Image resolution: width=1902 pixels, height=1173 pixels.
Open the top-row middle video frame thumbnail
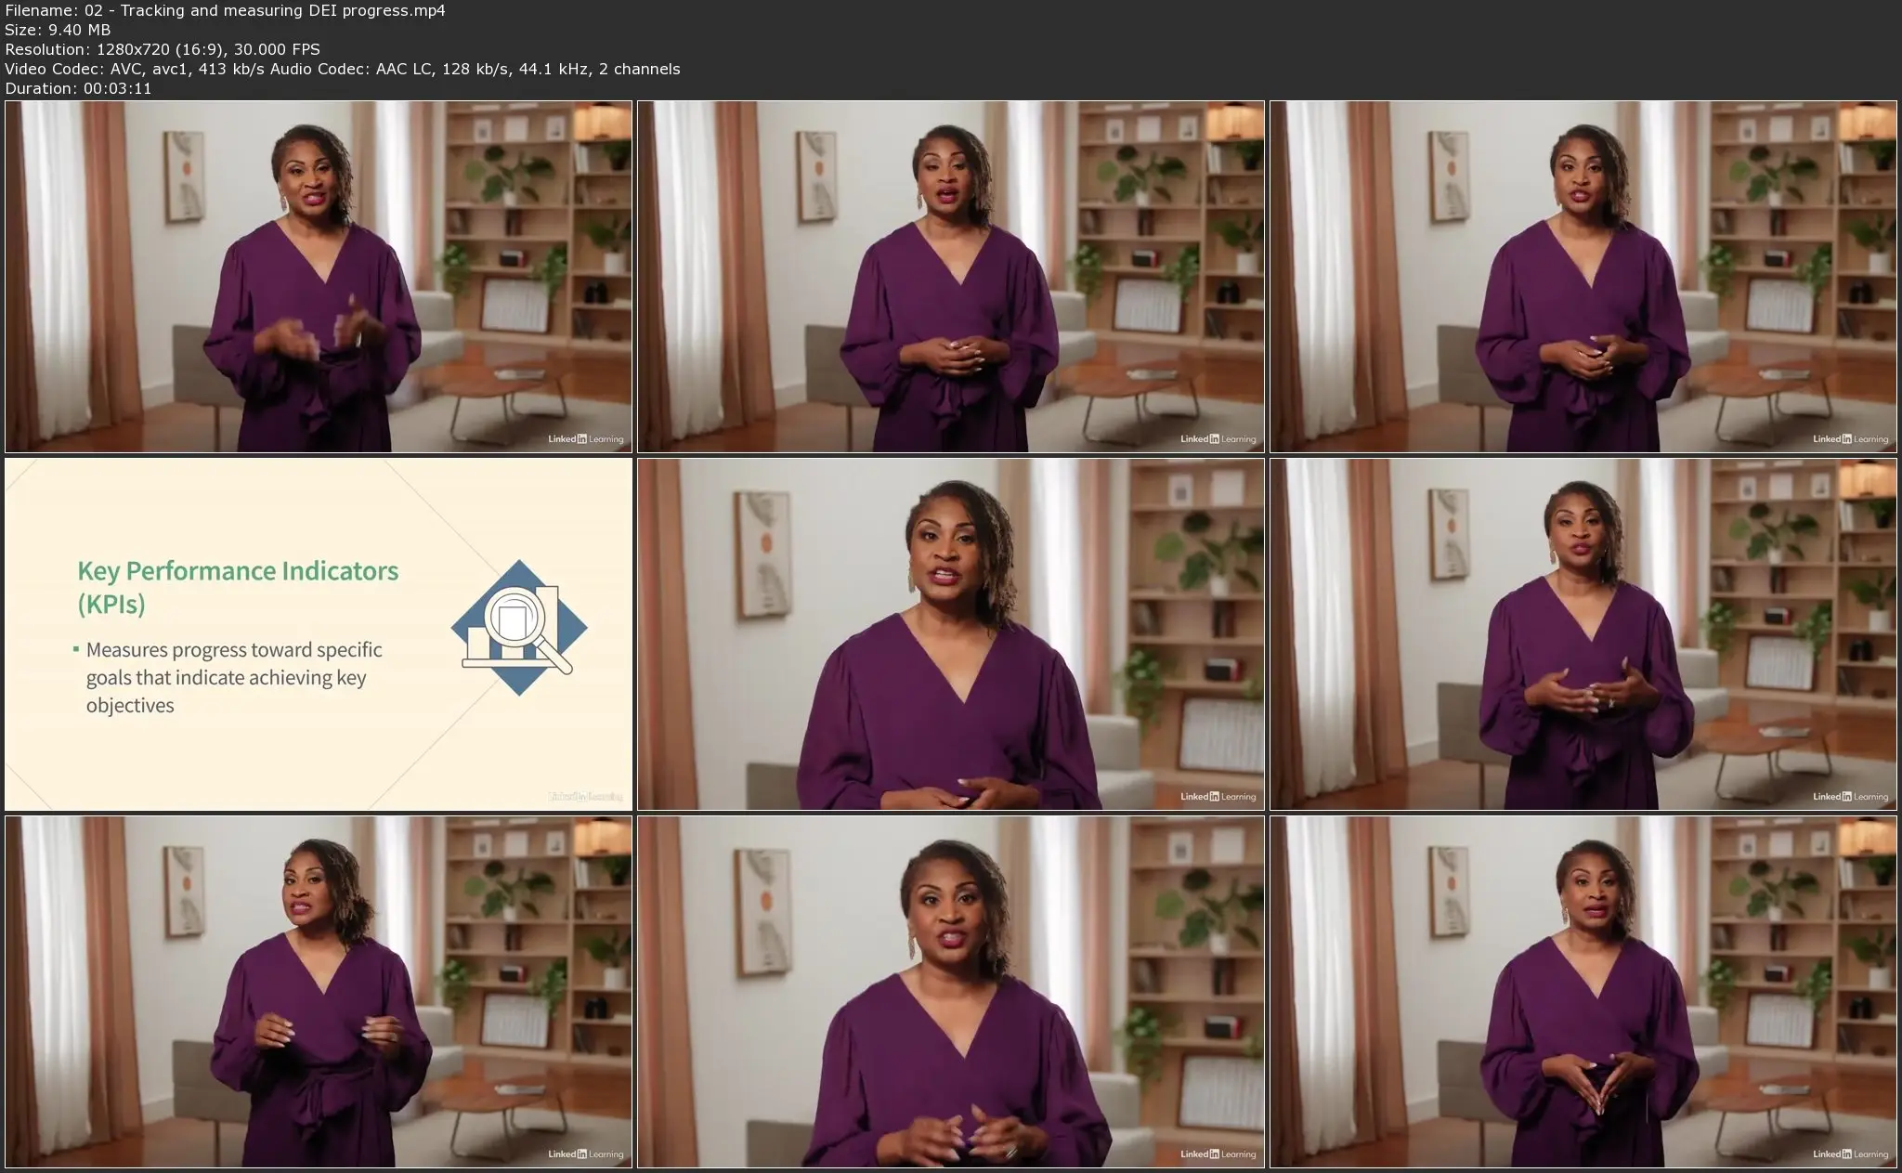point(951,277)
